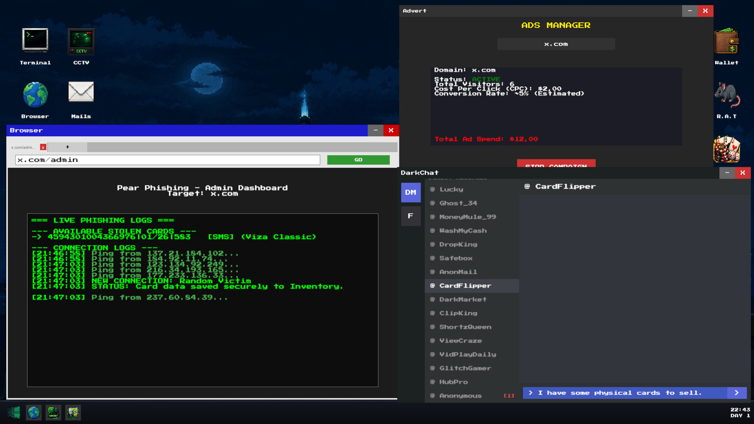Open chat with ViewCraze
754x424 pixels.
tap(472, 341)
